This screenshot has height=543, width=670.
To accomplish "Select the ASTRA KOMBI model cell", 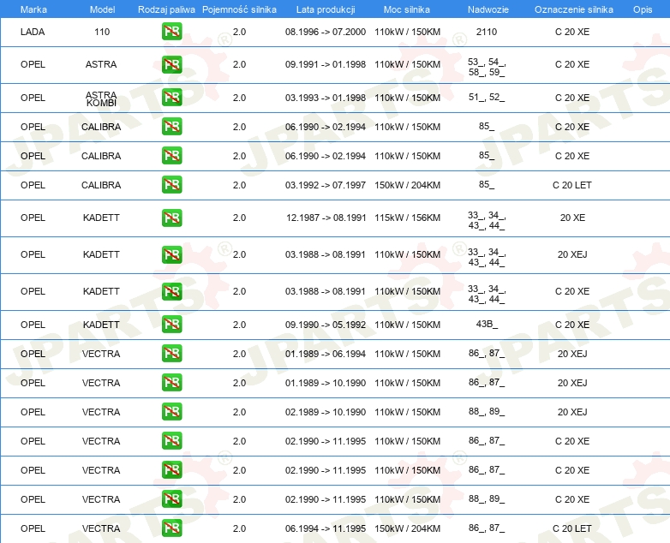I will pyautogui.click(x=101, y=98).
